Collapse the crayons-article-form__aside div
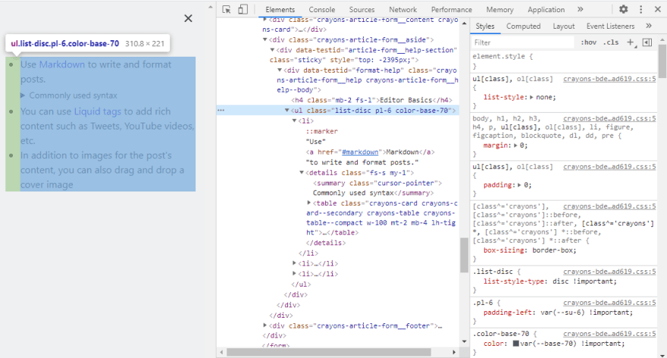Viewport: 667px width, 358px height. pyautogui.click(x=265, y=39)
